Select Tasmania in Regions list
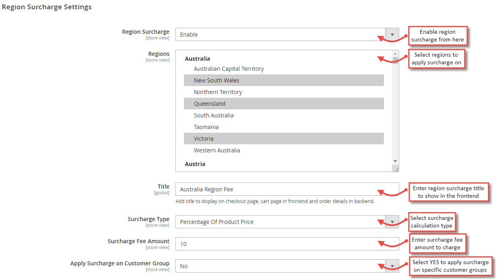Image resolution: width=501 pixels, height=279 pixels. click(284, 127)
